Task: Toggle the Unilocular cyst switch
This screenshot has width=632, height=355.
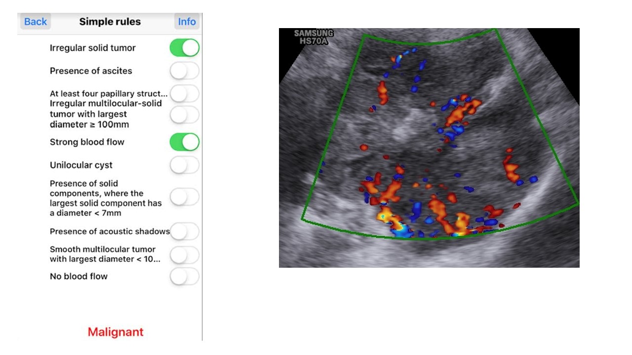Action: pos(184,165)
